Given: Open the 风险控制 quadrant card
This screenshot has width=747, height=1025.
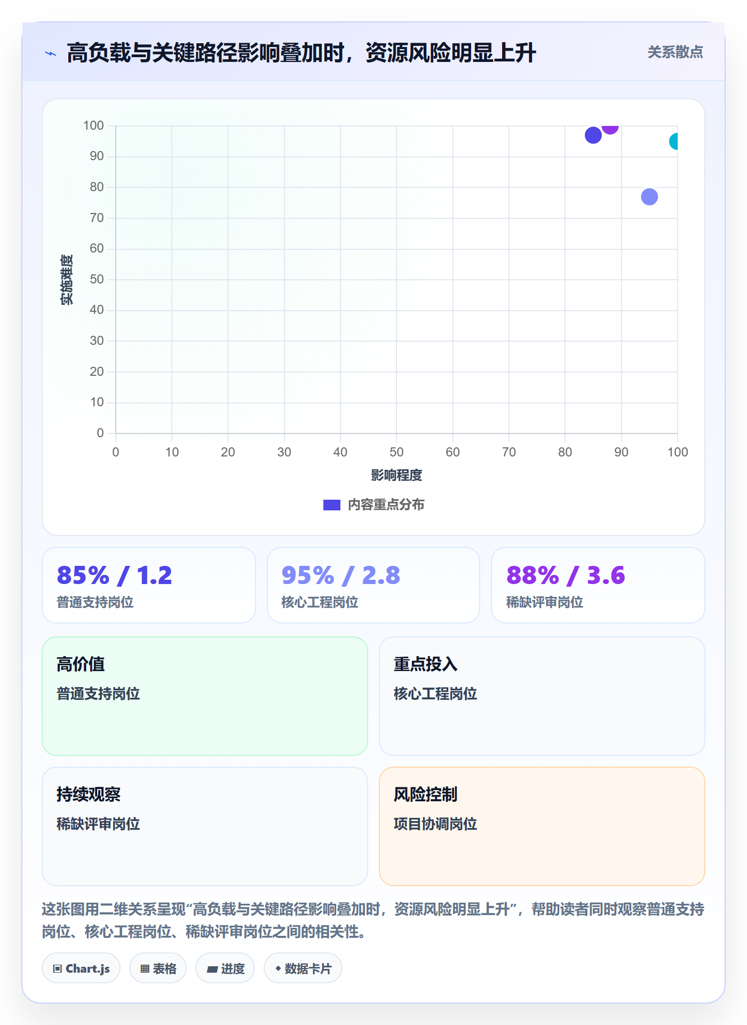Looking at the screenshot, I should (x=542, y=826).
